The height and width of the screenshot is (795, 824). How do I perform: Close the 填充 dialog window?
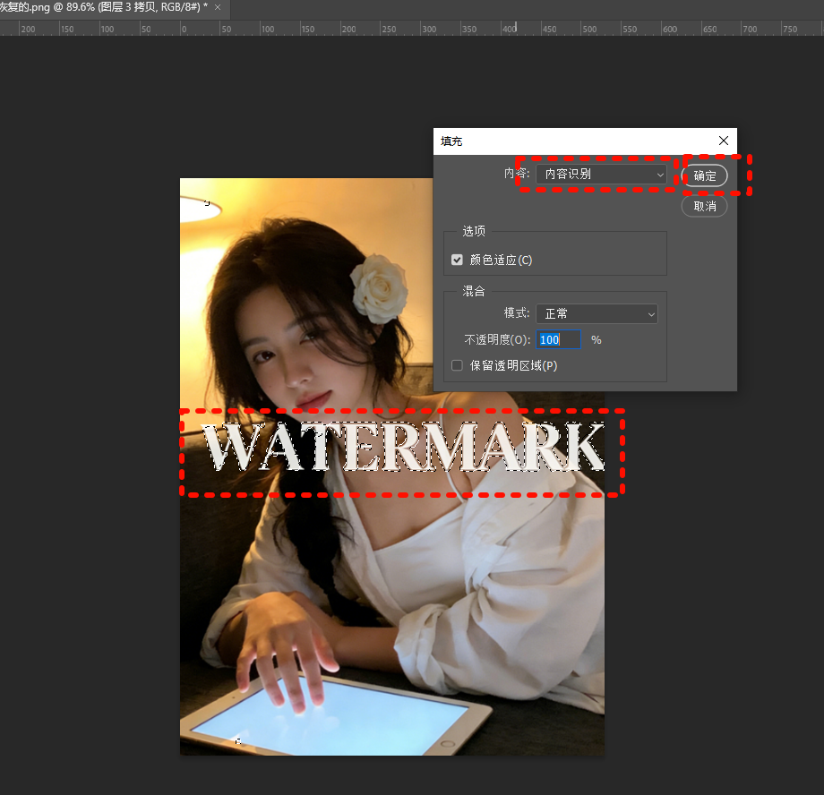click(724, 141)
